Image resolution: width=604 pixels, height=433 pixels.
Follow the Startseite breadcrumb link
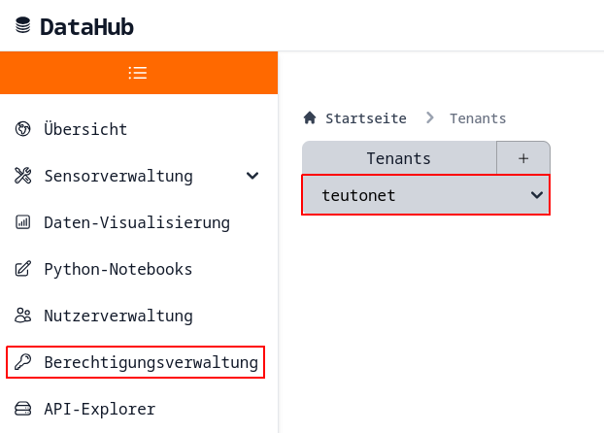[x=365, y=118]
